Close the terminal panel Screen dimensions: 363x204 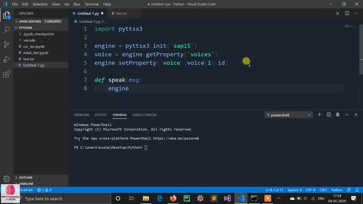[356, 114]
